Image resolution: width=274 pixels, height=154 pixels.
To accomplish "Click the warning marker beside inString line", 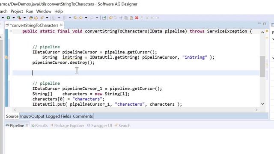I will pyautogui.click(x=7, y=57).
